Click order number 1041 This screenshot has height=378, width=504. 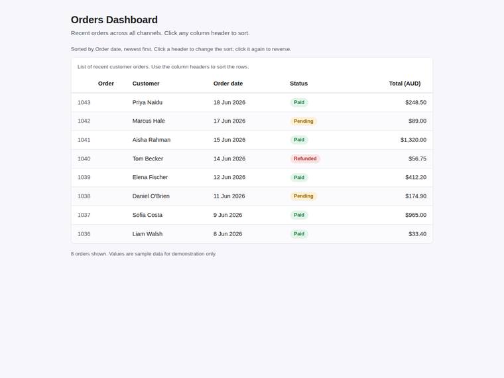(84, 140)
